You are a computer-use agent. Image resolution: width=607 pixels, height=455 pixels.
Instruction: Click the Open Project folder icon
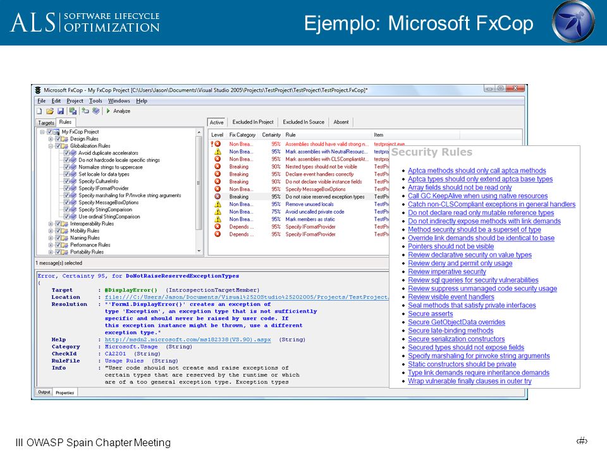(x=50, y=111)
